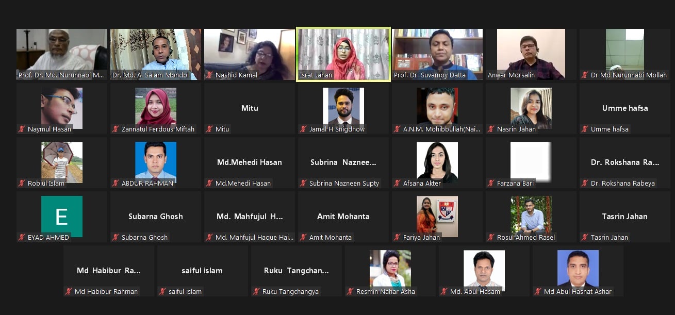Click the muted mic icon beside Nashid Kamal

209,75
